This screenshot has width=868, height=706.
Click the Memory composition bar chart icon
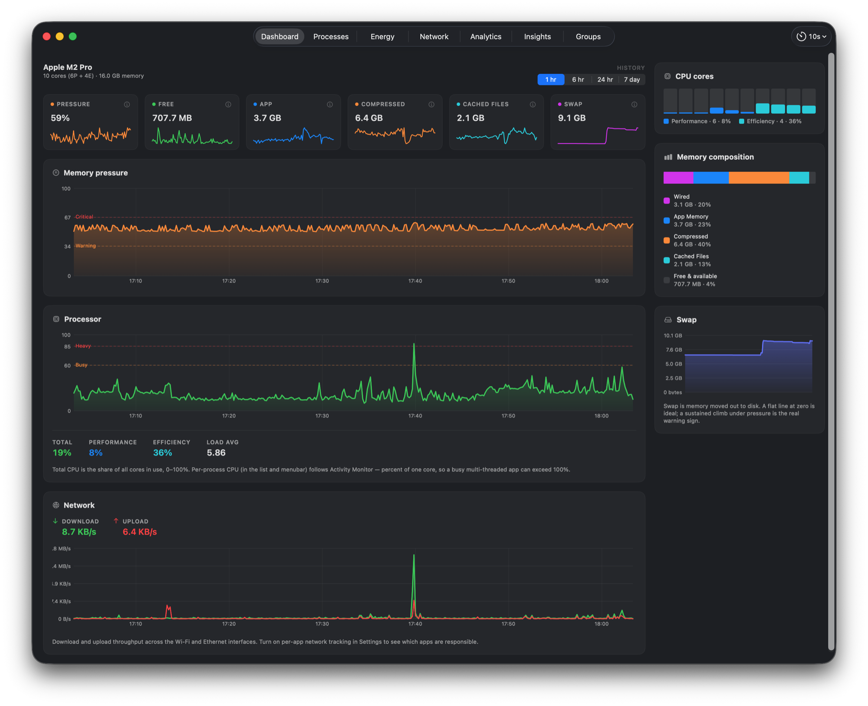(668, 157)
